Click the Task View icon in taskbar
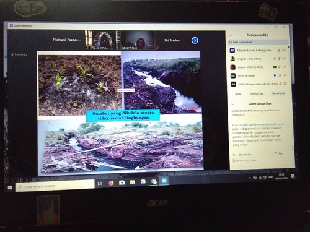Viewport: 310px width, 232px height. 100,183
